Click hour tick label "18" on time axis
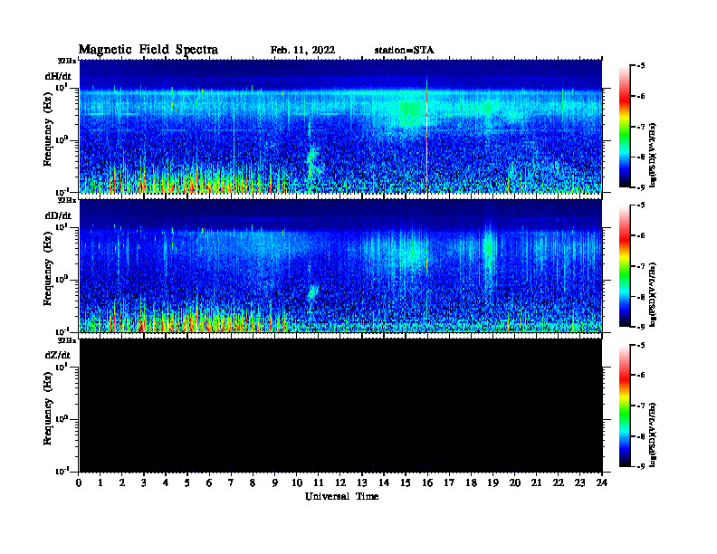 (471, 483)
